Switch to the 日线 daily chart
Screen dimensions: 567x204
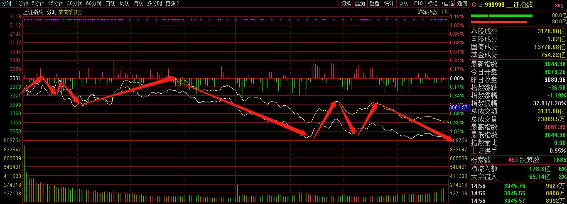click(x=110, y=3)
